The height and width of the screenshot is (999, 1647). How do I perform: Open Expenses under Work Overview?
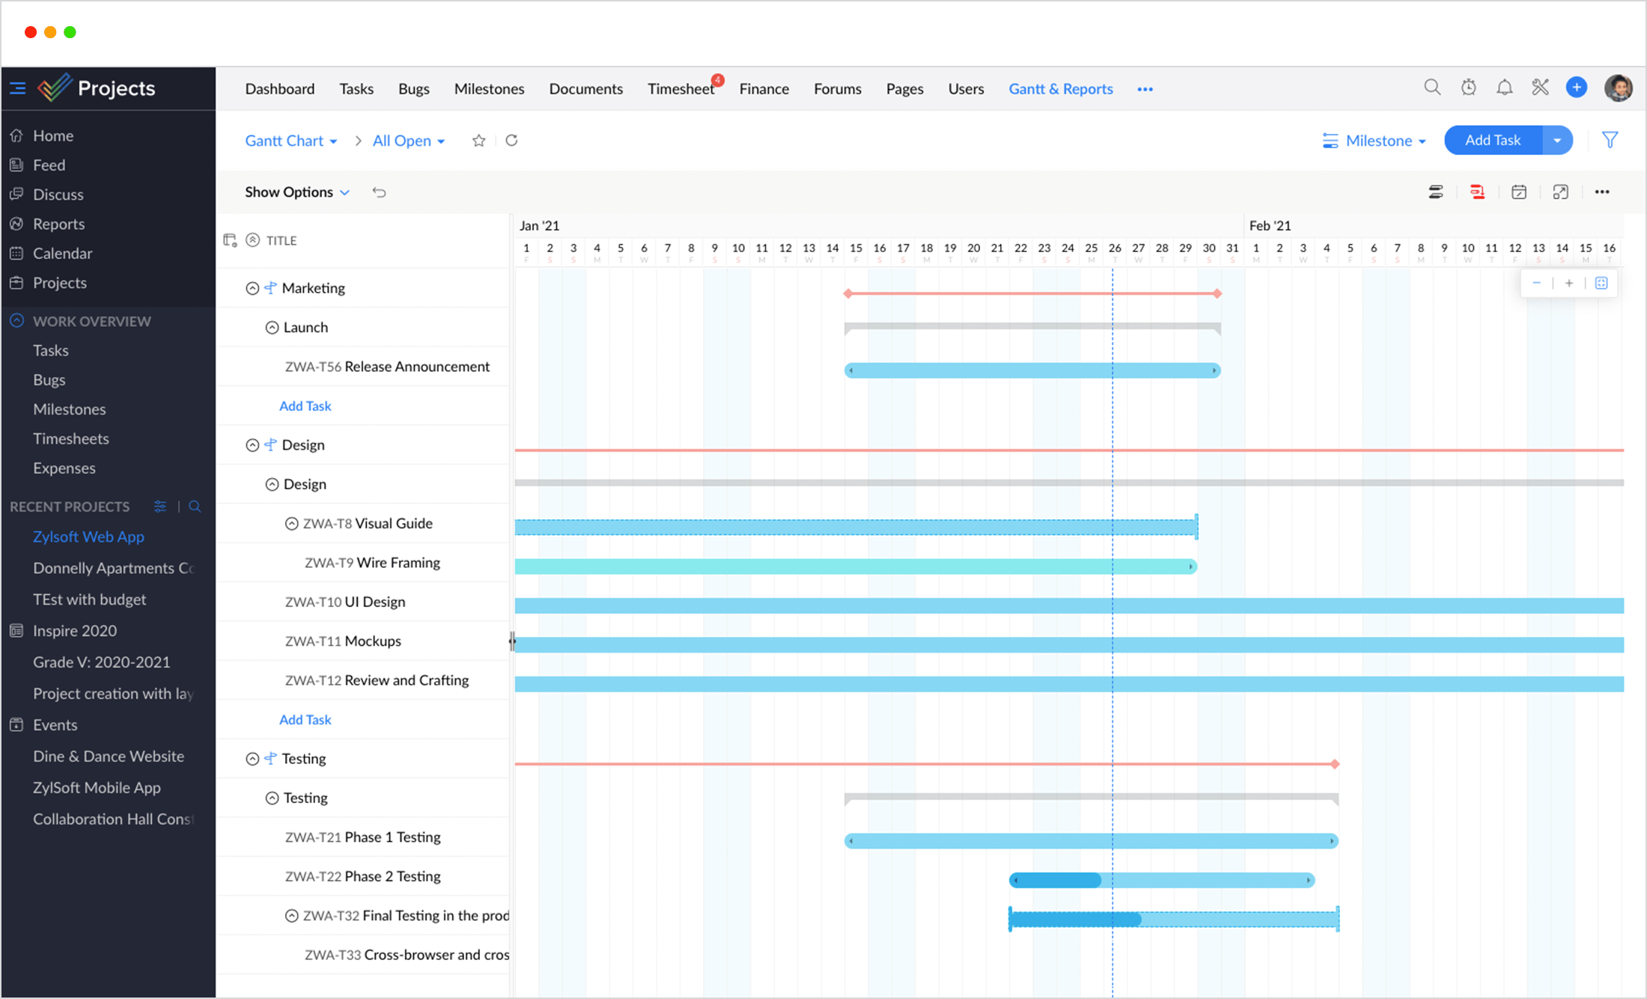64,468
